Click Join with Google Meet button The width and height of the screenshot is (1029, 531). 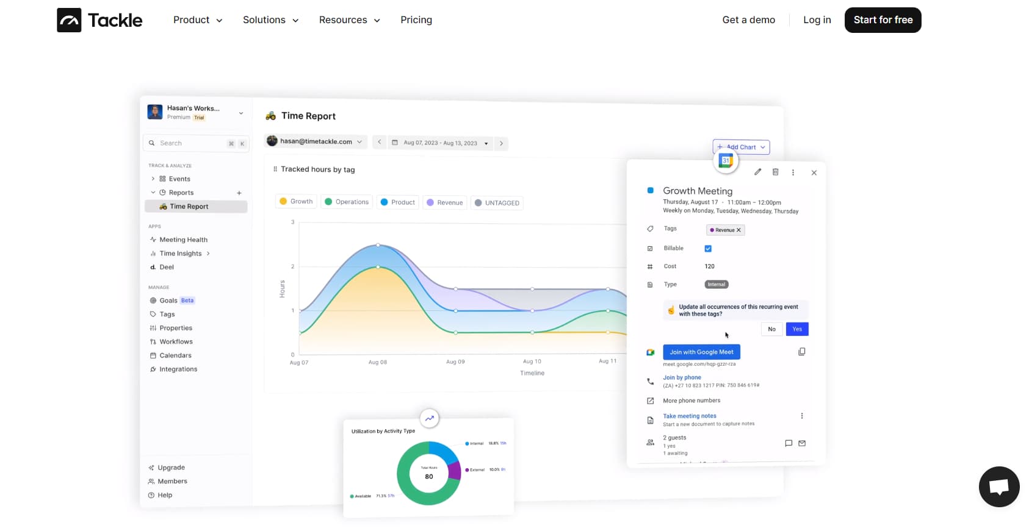701,352
